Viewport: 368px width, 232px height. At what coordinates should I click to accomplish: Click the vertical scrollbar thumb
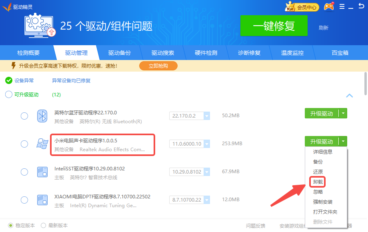coord(366,83)
